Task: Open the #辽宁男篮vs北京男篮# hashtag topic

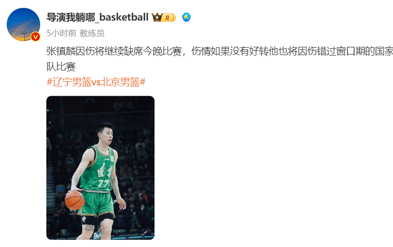Action: (96, 82)
